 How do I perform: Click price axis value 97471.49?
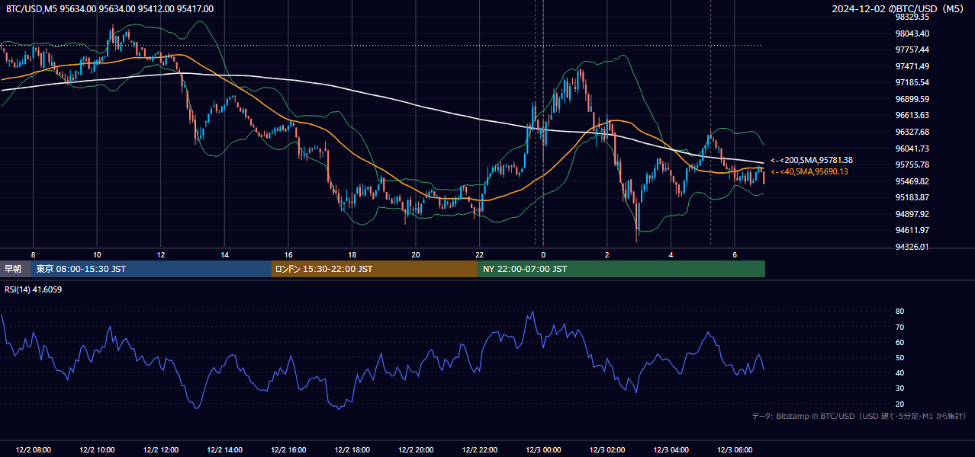[x=912, y=66]
